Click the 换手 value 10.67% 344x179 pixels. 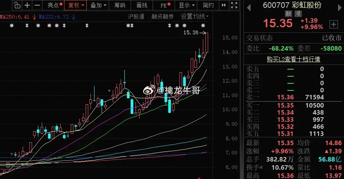[x=283, y=167]
